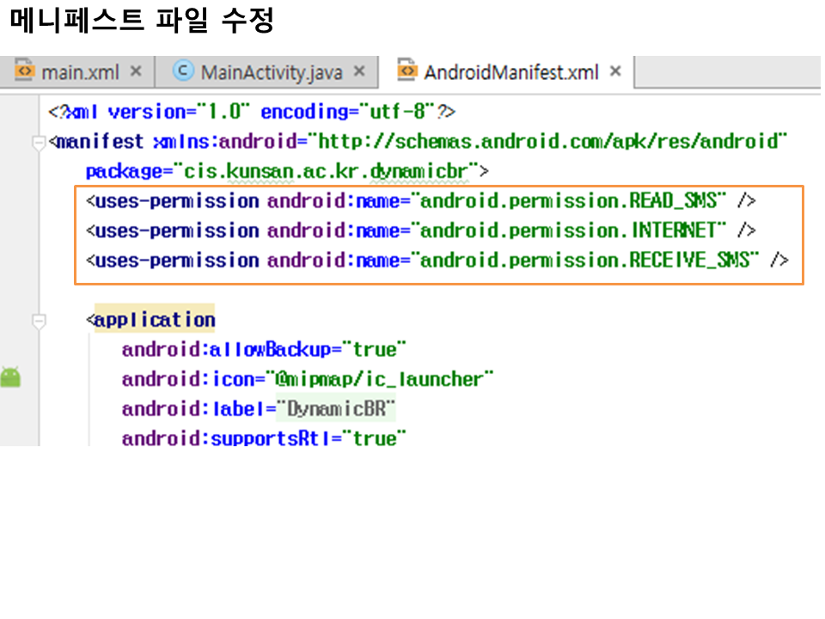Screen dimensions: 825x619
Task: Close the AndroidManifest.xml tab
Action: point(615,71)
